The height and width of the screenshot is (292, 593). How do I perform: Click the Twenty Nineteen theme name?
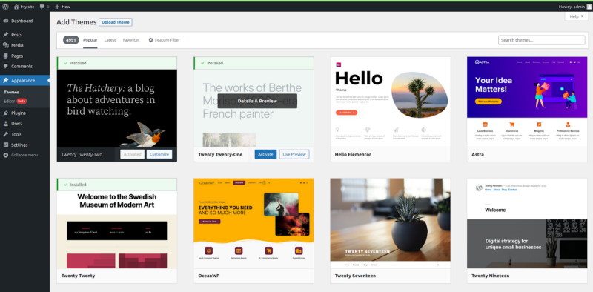click(491, 276)
